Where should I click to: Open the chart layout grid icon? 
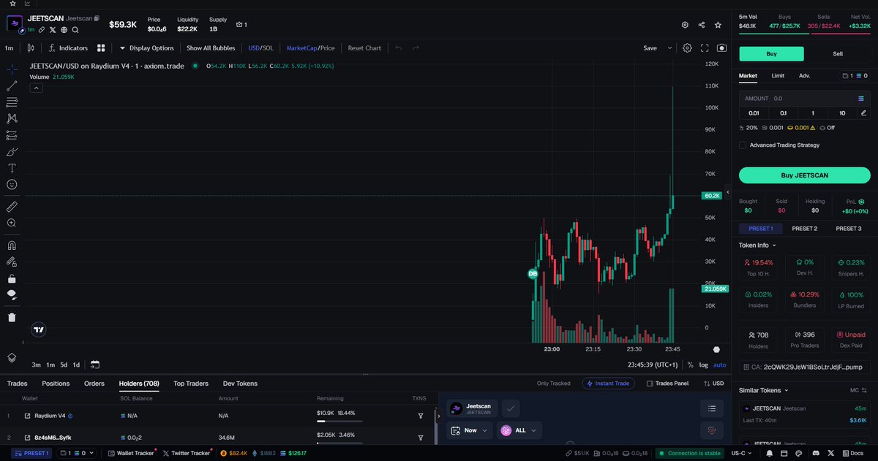[x=101, y=48]
